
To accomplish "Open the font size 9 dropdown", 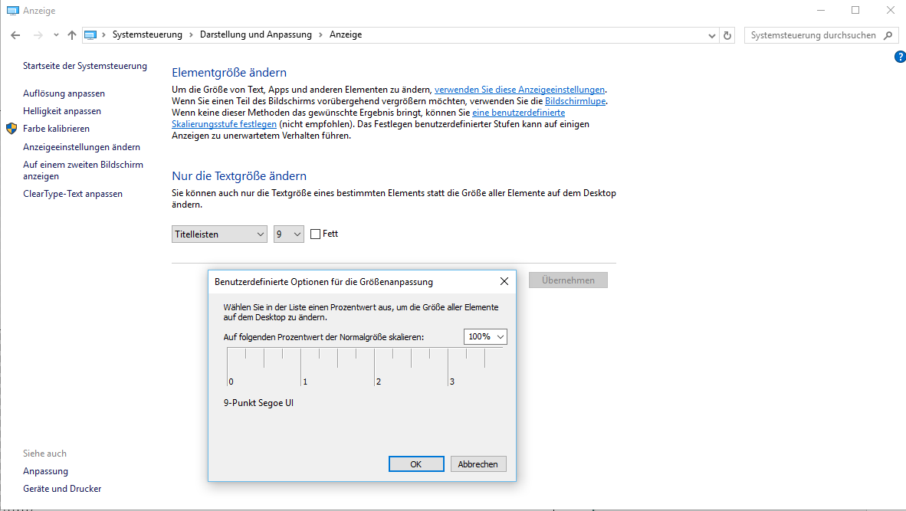I will tap(289, 234).
